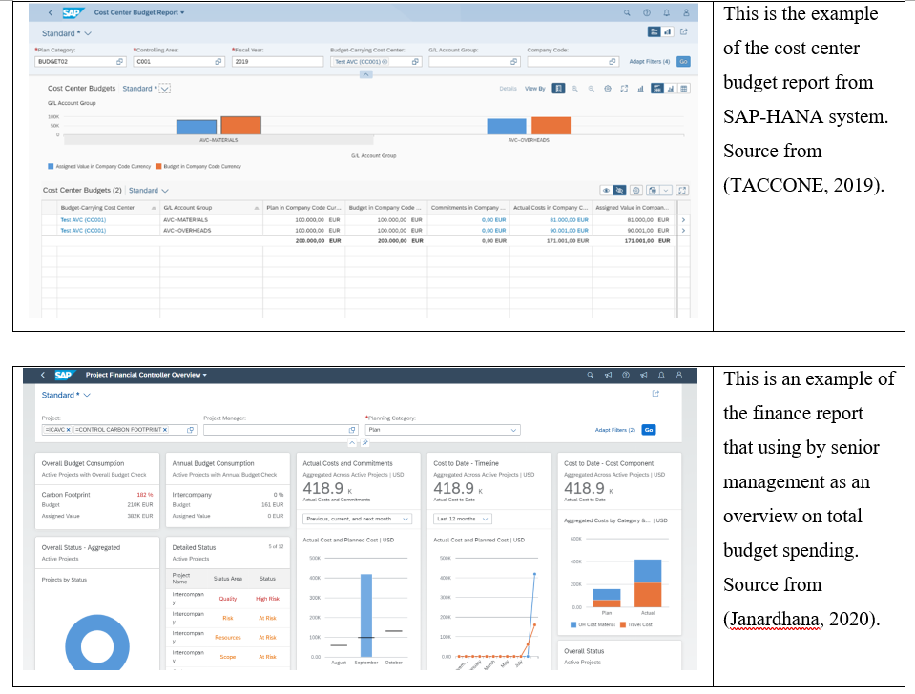Toggle the show details eye icon above budgets table

click(x=606, y=190)
